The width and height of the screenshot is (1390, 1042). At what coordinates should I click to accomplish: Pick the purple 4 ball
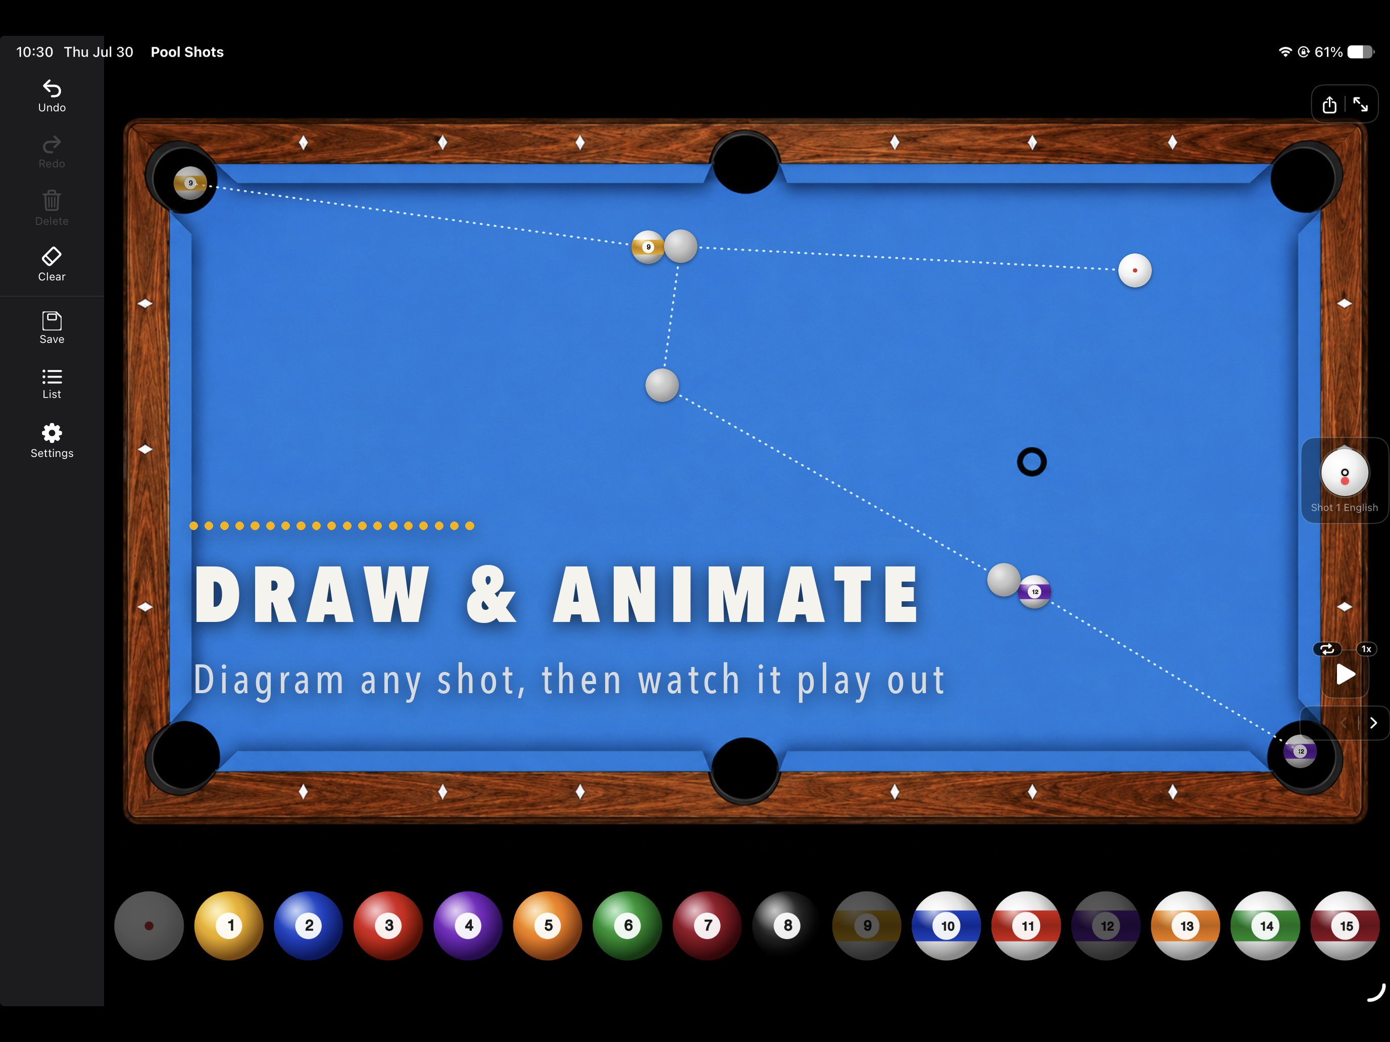pos(468,925)
